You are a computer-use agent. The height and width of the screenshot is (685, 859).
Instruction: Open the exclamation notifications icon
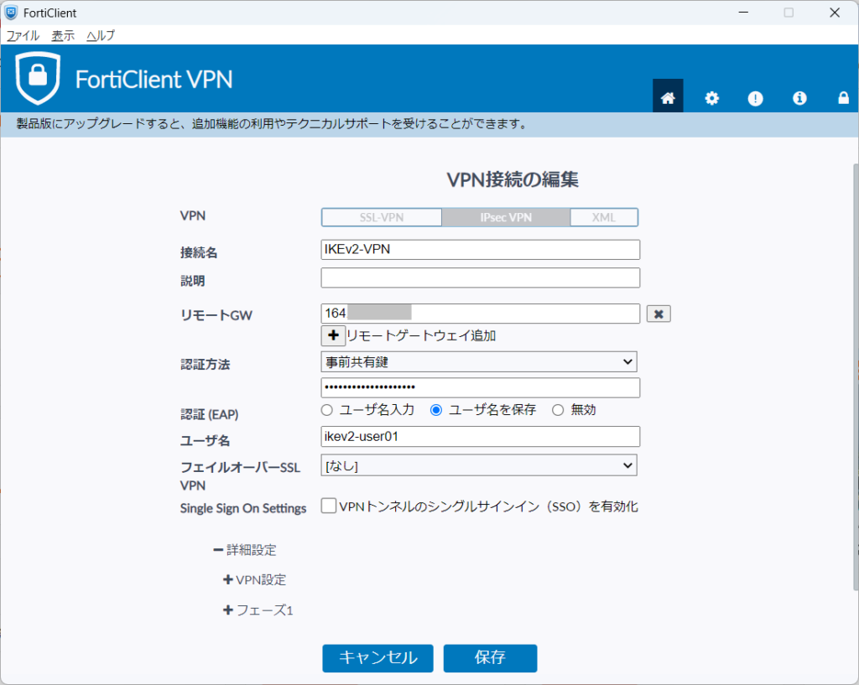[756, 99]
